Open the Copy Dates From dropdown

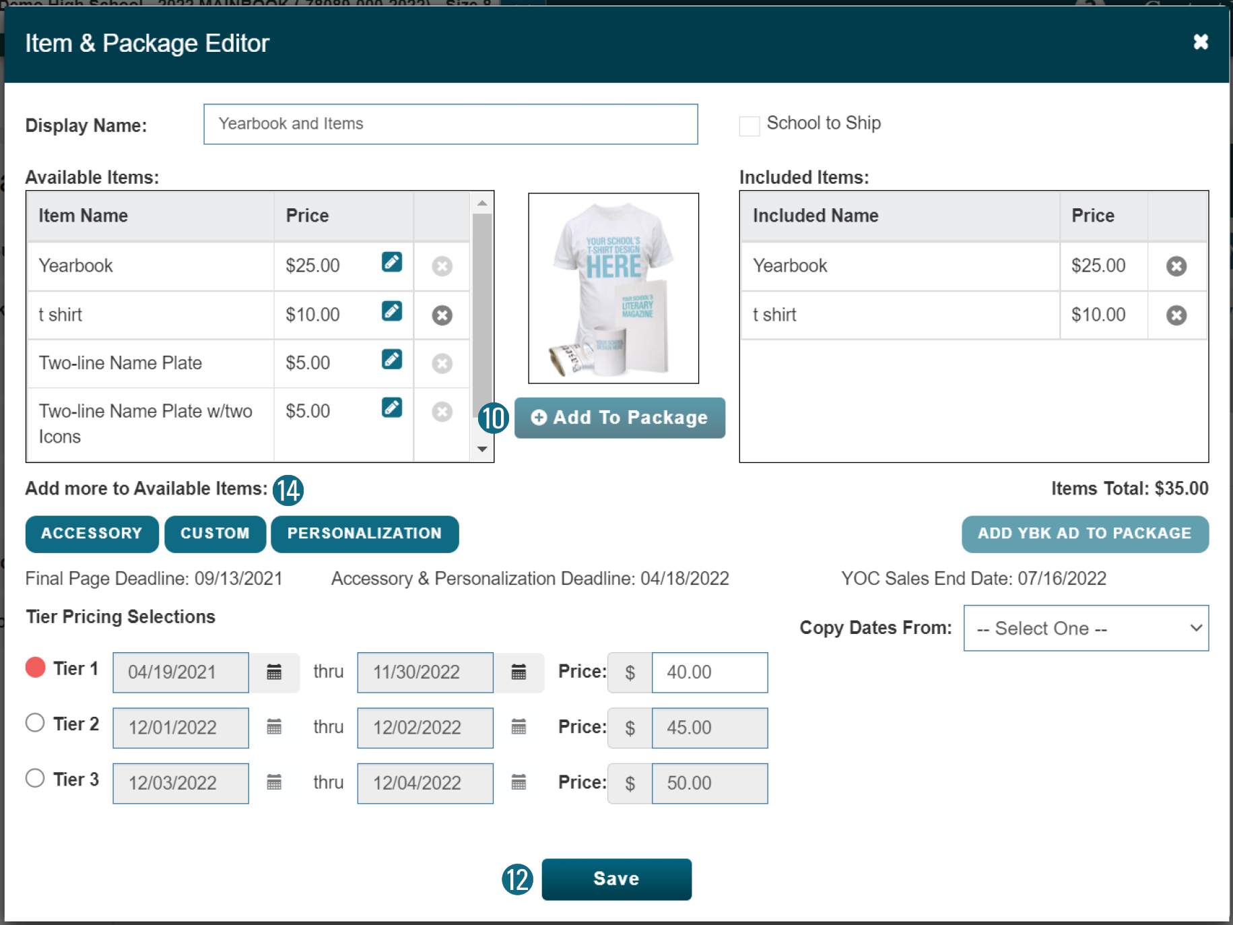pyautogui.click(x=1086, y=628)
